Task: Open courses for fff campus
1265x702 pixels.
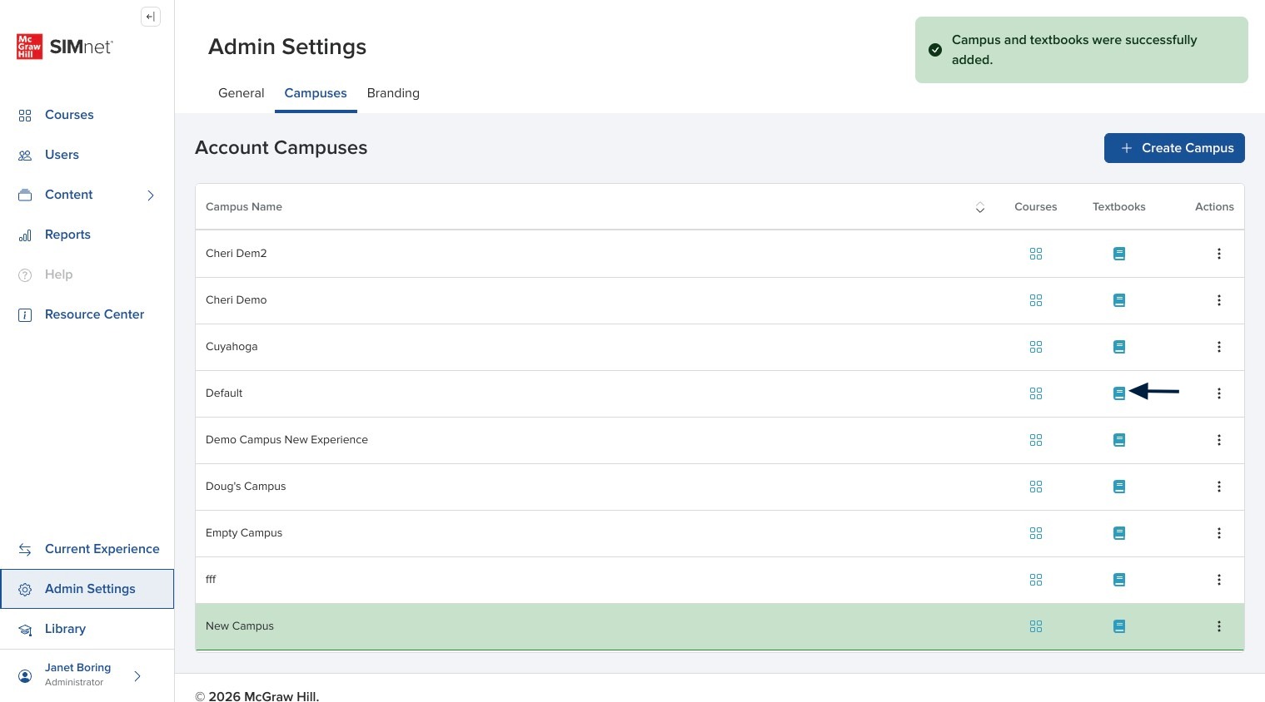Action: pyautogui.click(x=1036, y=580)
